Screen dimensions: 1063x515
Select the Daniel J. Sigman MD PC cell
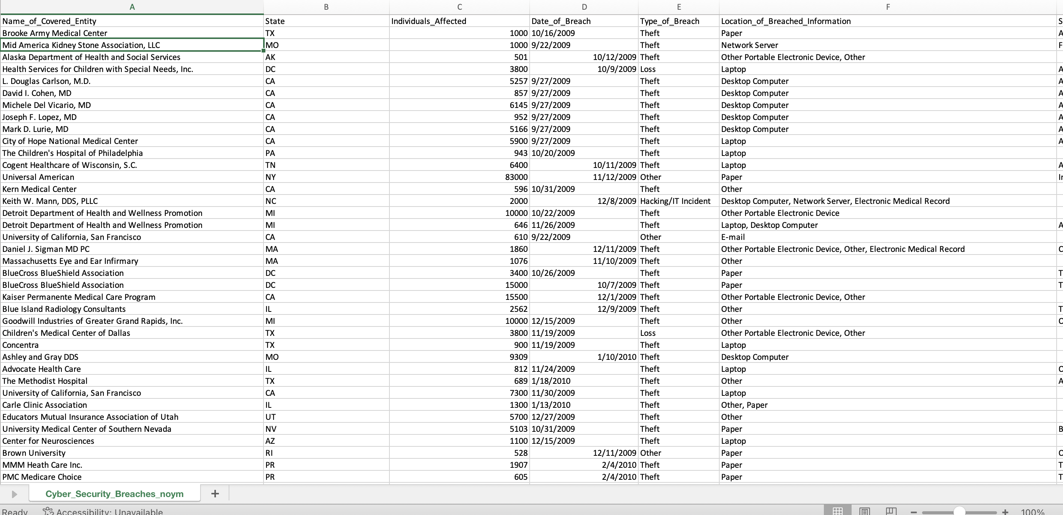(132, 249)
